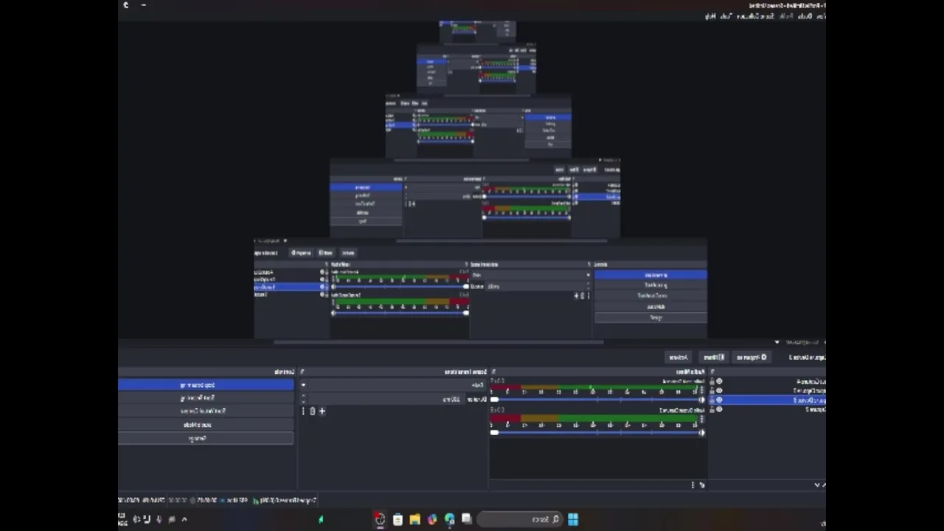Mute the Audio Input Capture speaker toggle
This screenshot has height=531, width=944.
pos(701,400)
